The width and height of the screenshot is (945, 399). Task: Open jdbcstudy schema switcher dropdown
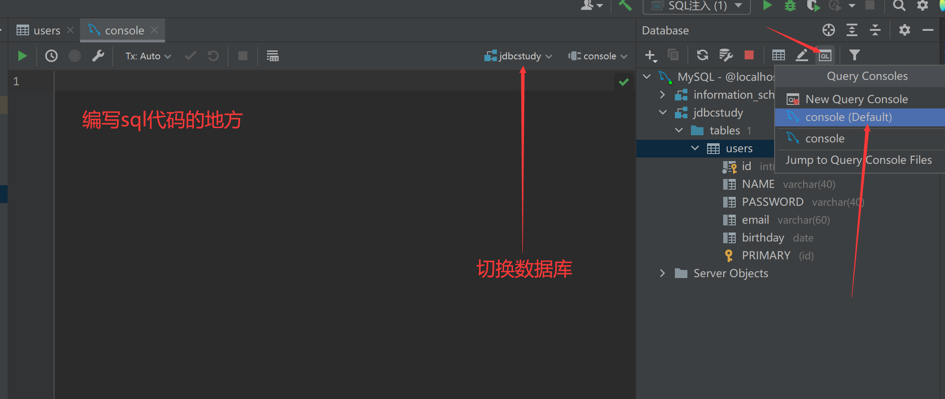tap(518, 56)
